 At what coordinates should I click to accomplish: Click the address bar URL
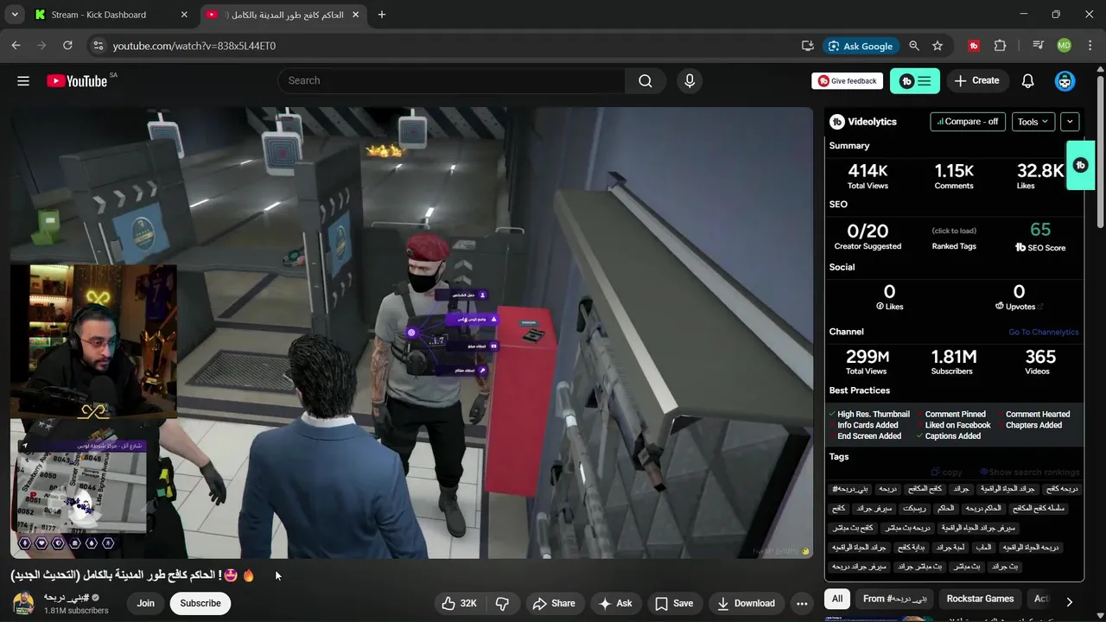click(x=194, y=46)
